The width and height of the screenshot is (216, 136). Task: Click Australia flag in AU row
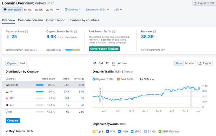(x=7, y=105)
